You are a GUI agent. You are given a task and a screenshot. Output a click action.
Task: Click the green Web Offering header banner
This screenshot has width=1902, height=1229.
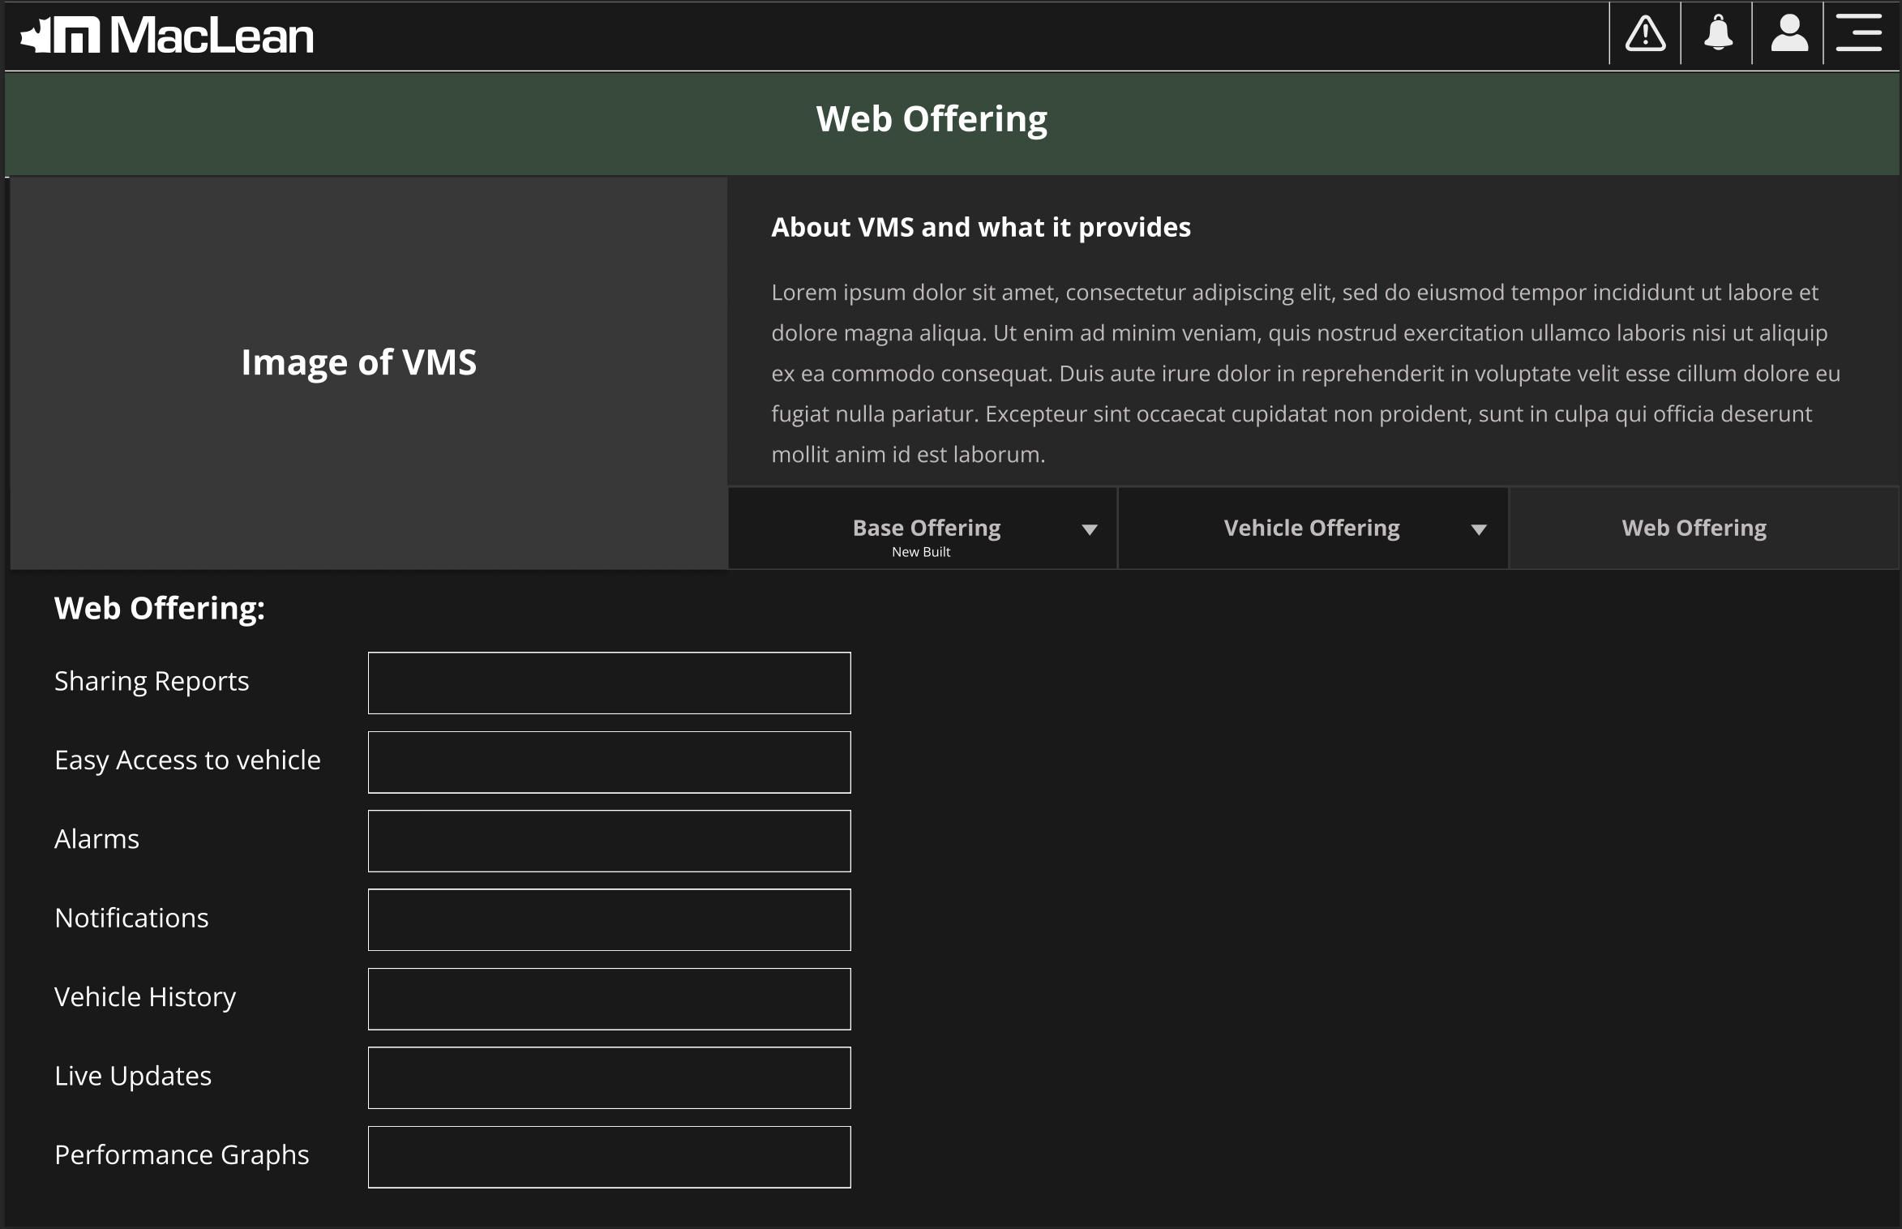[932, 120]
